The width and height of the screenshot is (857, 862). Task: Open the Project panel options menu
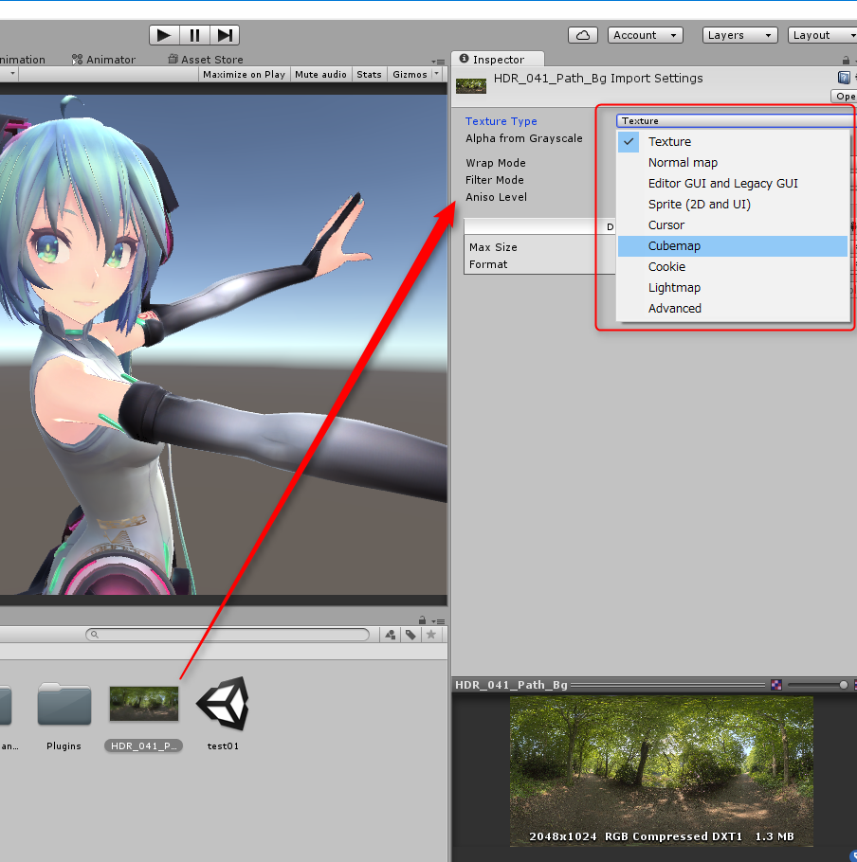(438, 621)
